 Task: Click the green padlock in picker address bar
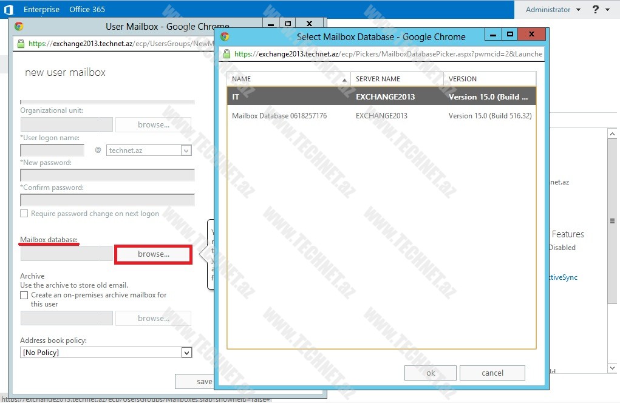coord(226,54)
